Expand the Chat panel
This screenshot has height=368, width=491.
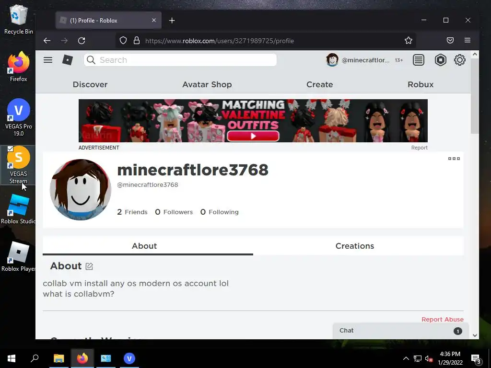400,331
